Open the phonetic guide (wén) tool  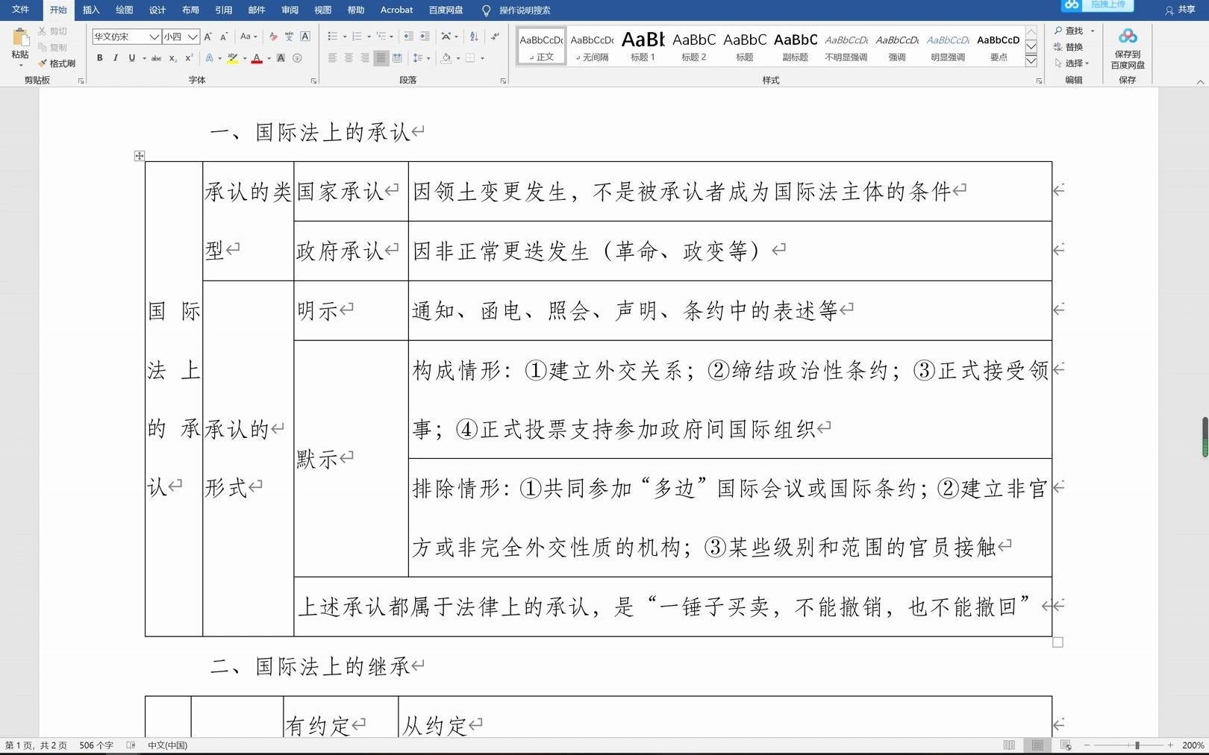tap(289, 37)
